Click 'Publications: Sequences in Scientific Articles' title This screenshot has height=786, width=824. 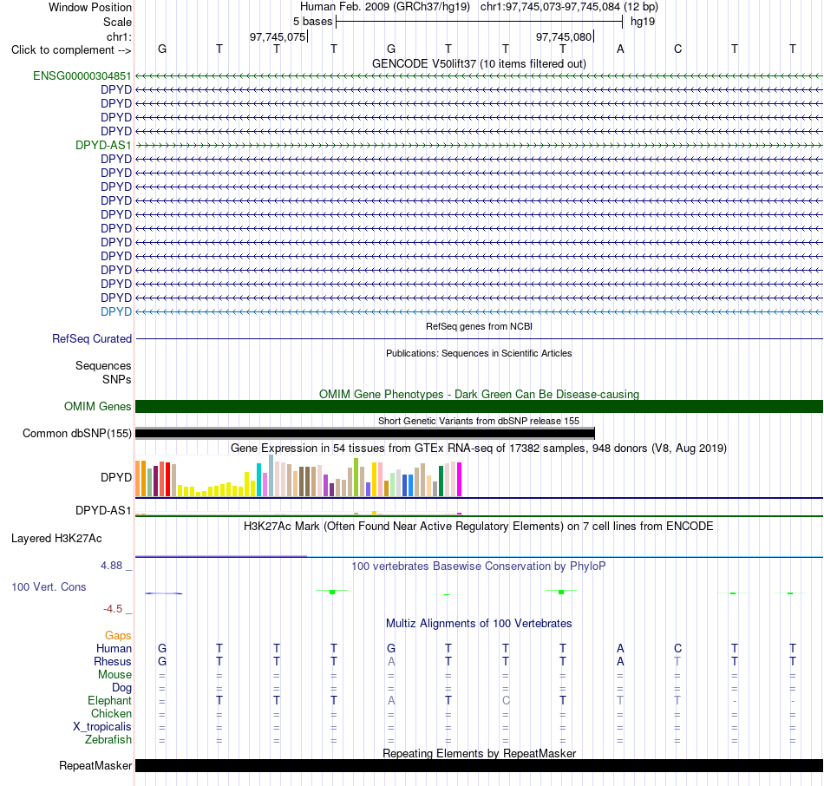[x=479, y=353]
